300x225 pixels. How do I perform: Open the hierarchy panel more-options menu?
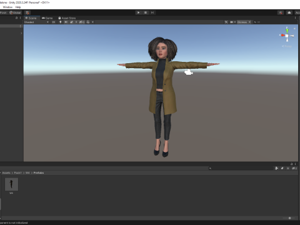coord(20,17)
